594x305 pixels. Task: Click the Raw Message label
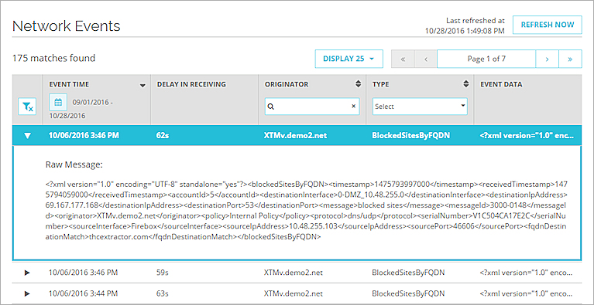coord(74,165)
